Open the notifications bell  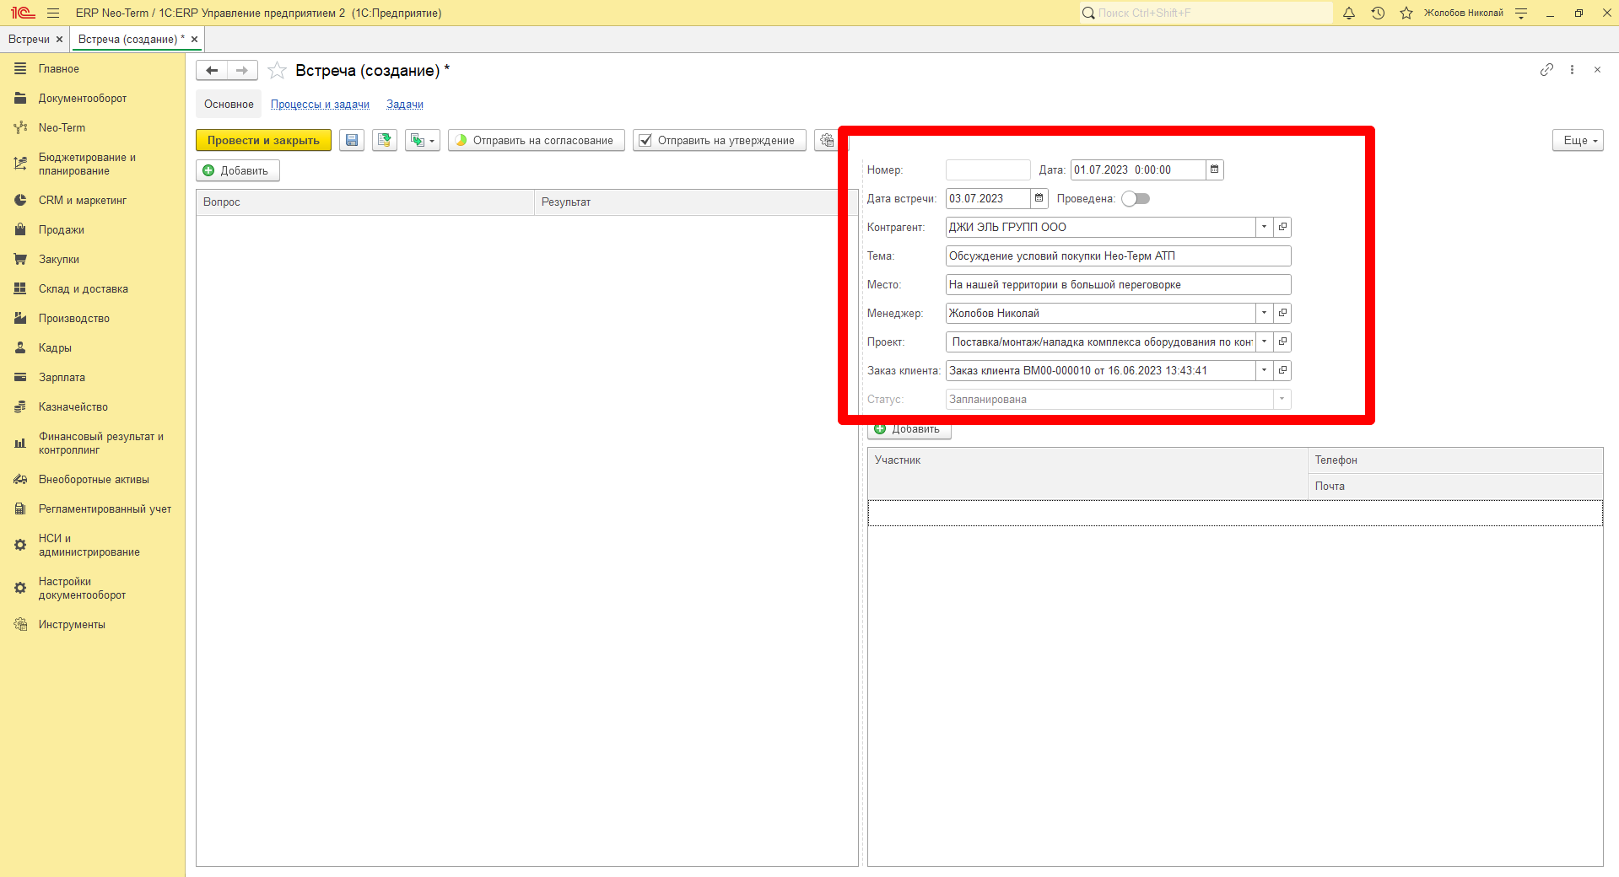point(1349,13)
